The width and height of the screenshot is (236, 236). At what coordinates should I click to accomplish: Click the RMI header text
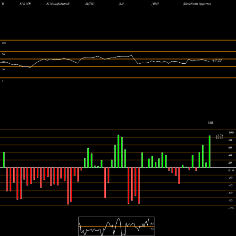(x=155, y=4)
